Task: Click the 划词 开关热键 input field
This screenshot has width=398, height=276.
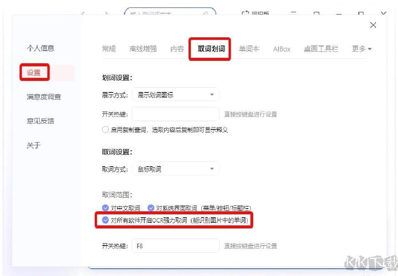Action: (175, 114)
